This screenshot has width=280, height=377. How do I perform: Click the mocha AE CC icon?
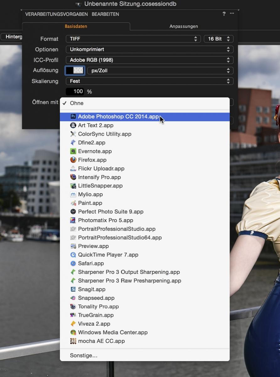73,341
